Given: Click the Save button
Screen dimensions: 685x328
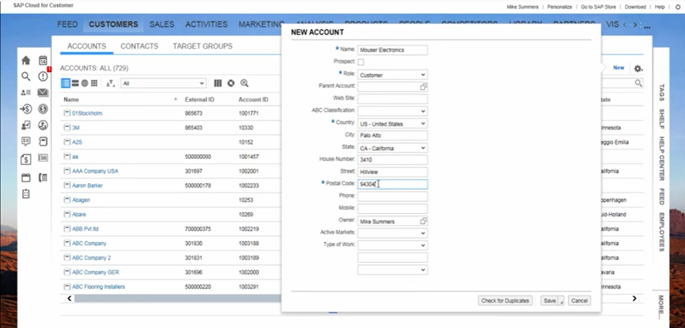Looking at the screenshot, I should [550, 301].
